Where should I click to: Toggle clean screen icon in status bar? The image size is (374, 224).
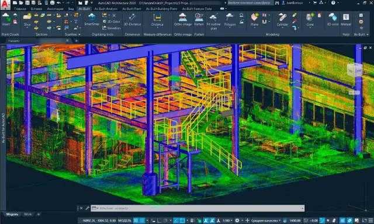point(364,220)
